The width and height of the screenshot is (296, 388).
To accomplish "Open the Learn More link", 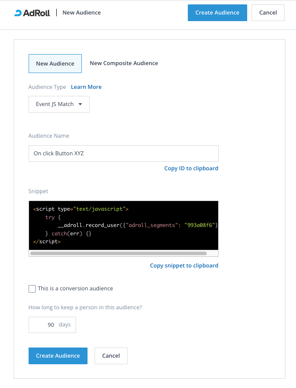I will [x=86, y=87].
